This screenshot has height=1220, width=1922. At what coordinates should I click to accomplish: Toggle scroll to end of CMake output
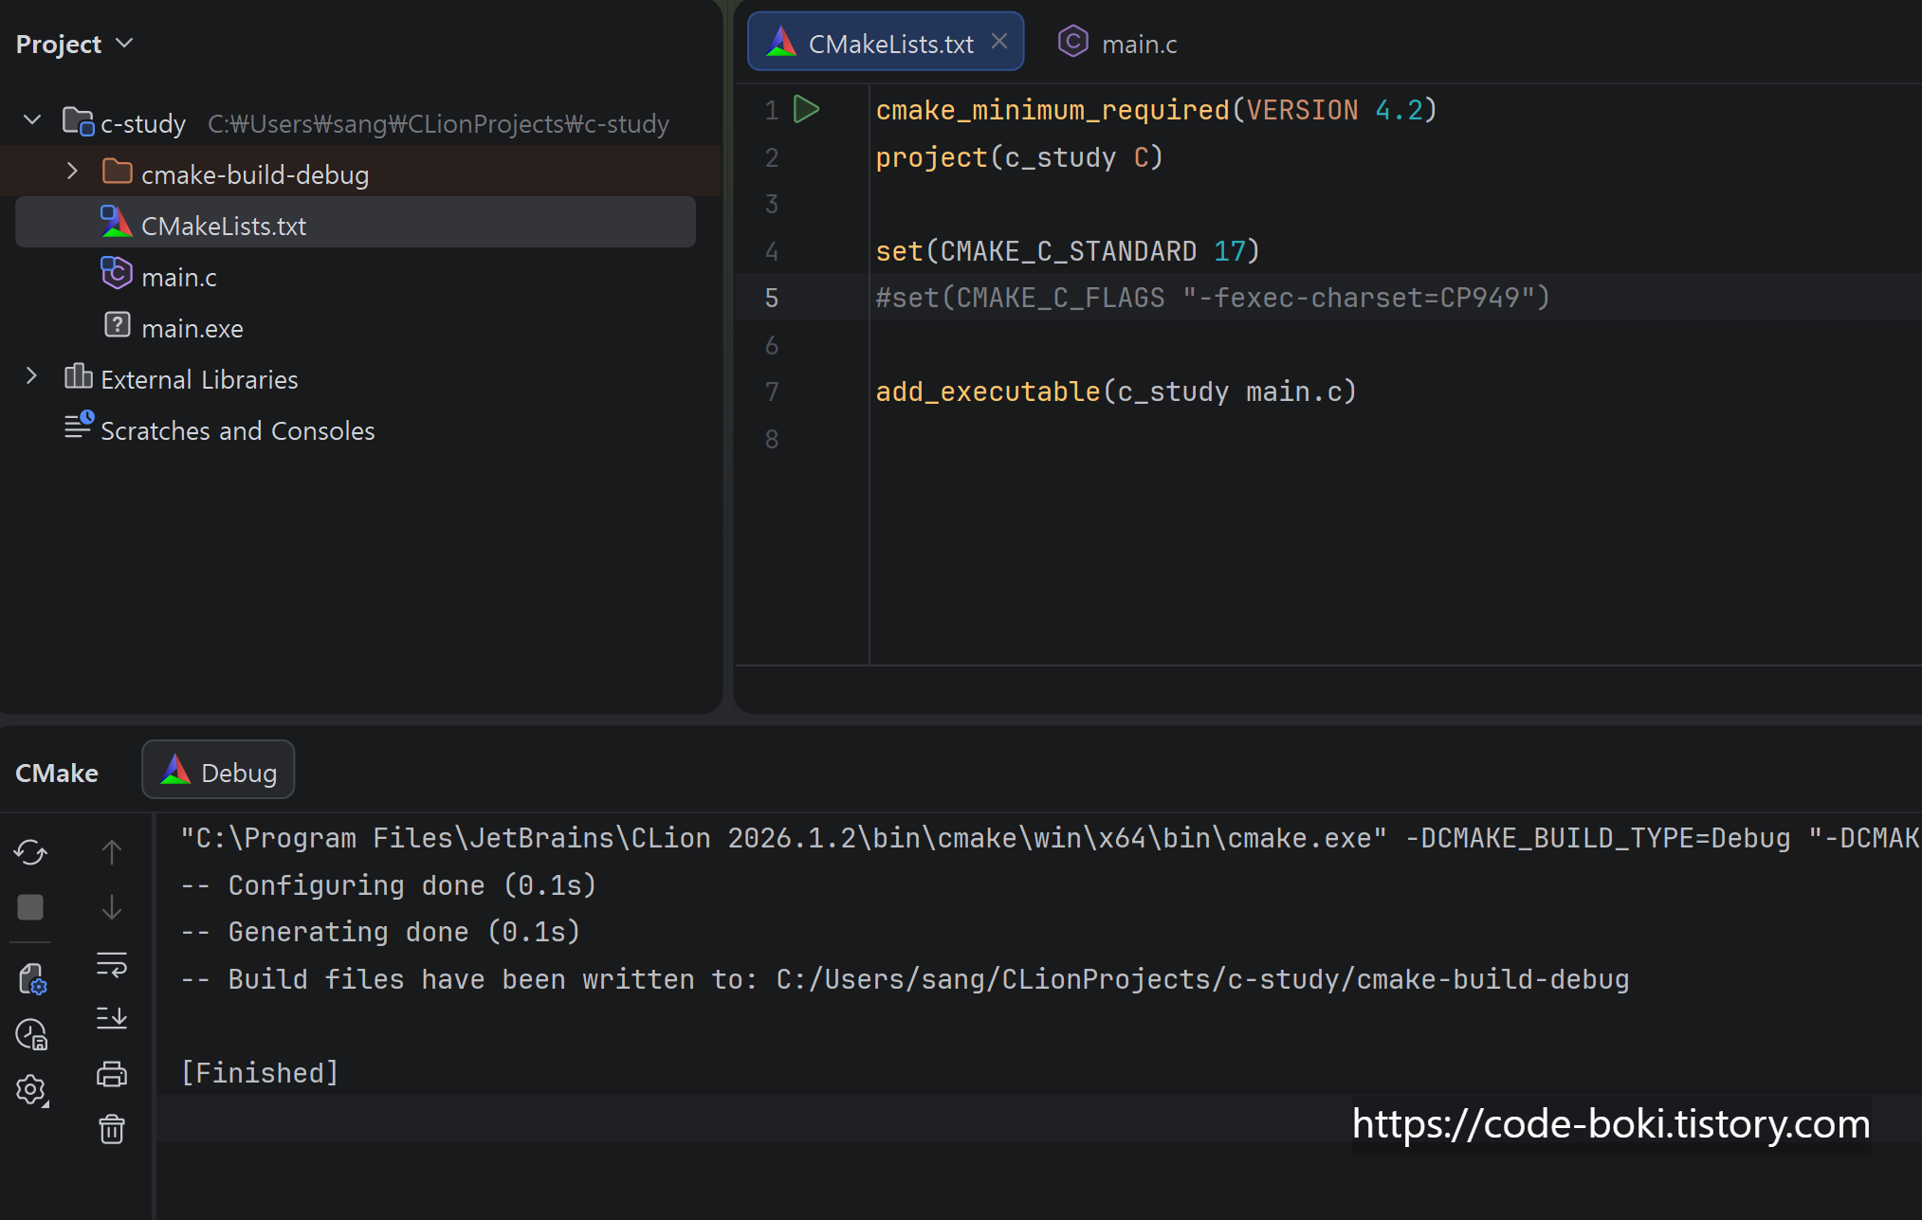(112, 1018)
